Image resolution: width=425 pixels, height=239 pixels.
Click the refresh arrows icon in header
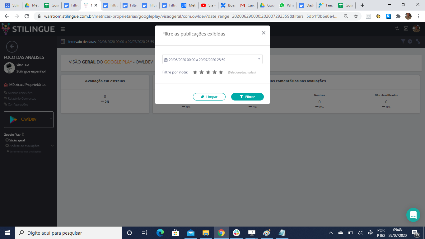coord(397,29)
